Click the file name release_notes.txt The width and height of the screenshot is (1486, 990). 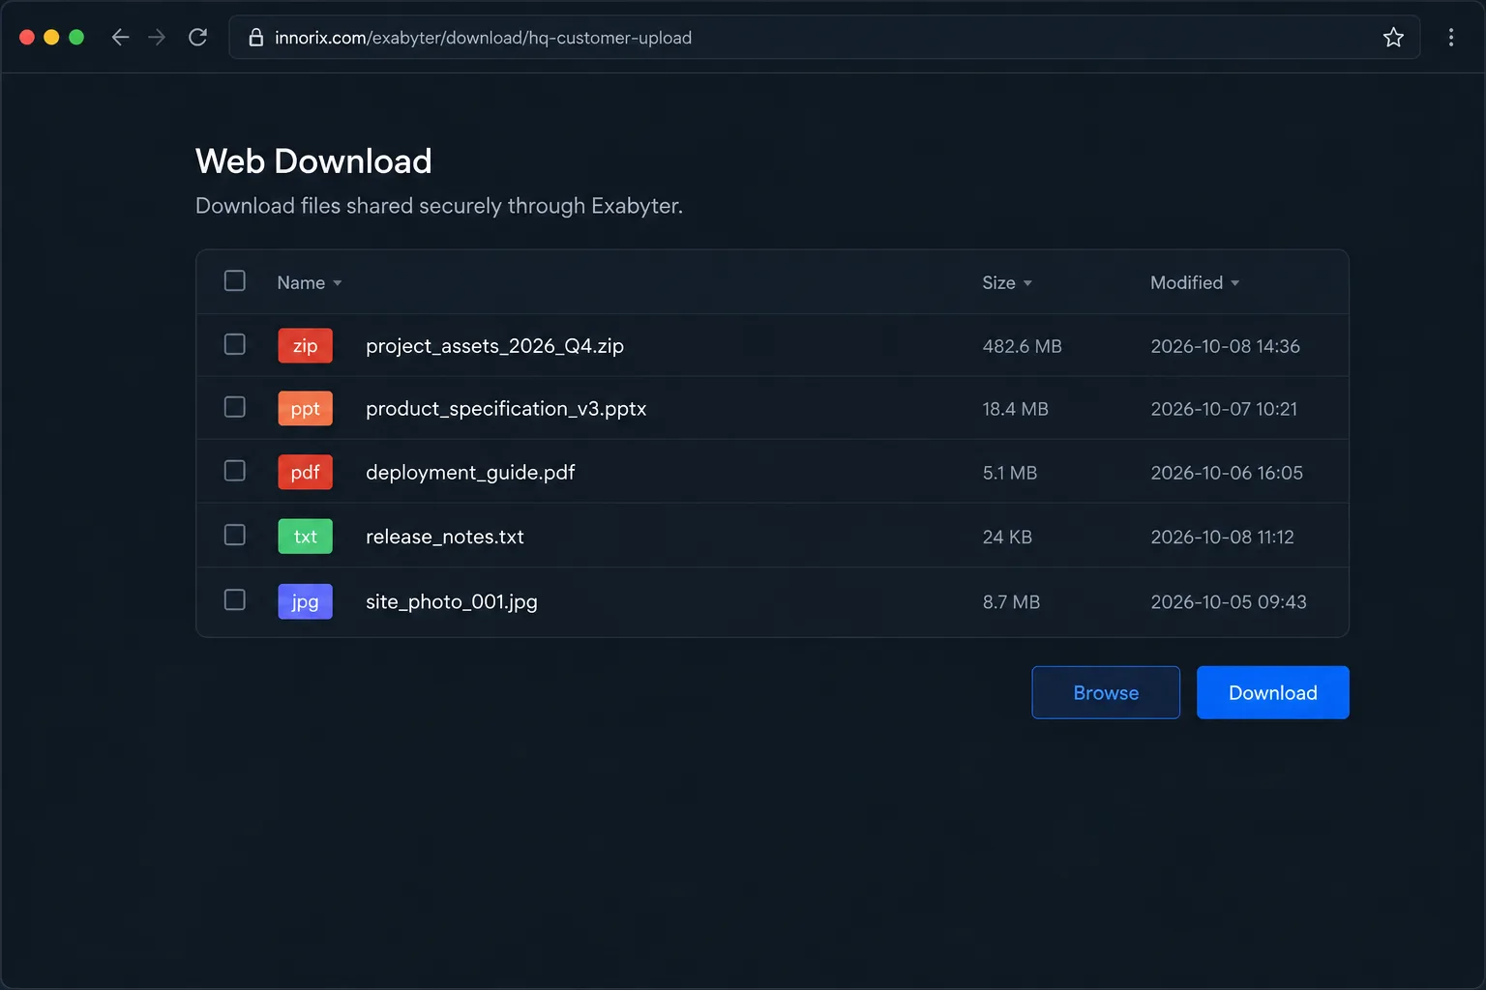pos(445,537)
